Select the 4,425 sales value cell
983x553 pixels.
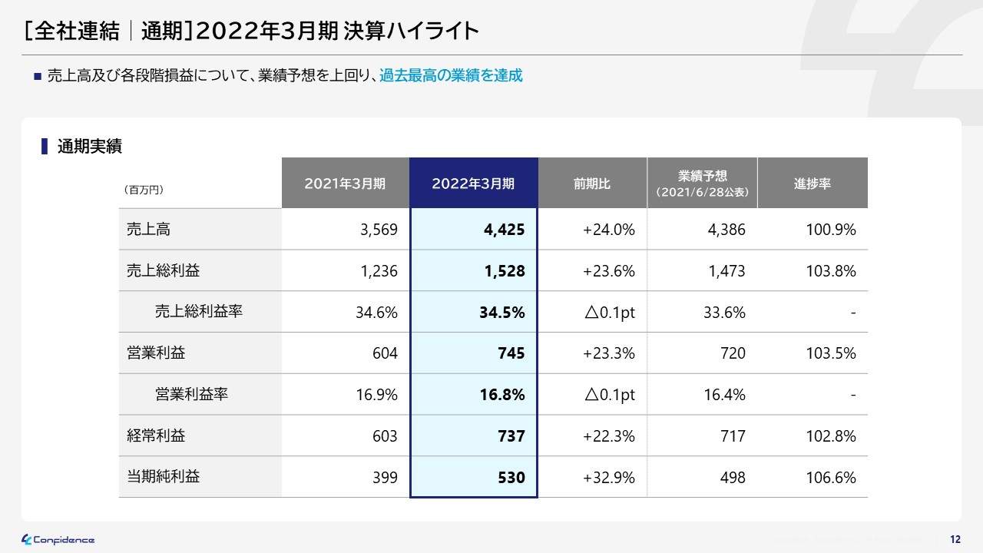pyautogui.click(x=504, y=230)
